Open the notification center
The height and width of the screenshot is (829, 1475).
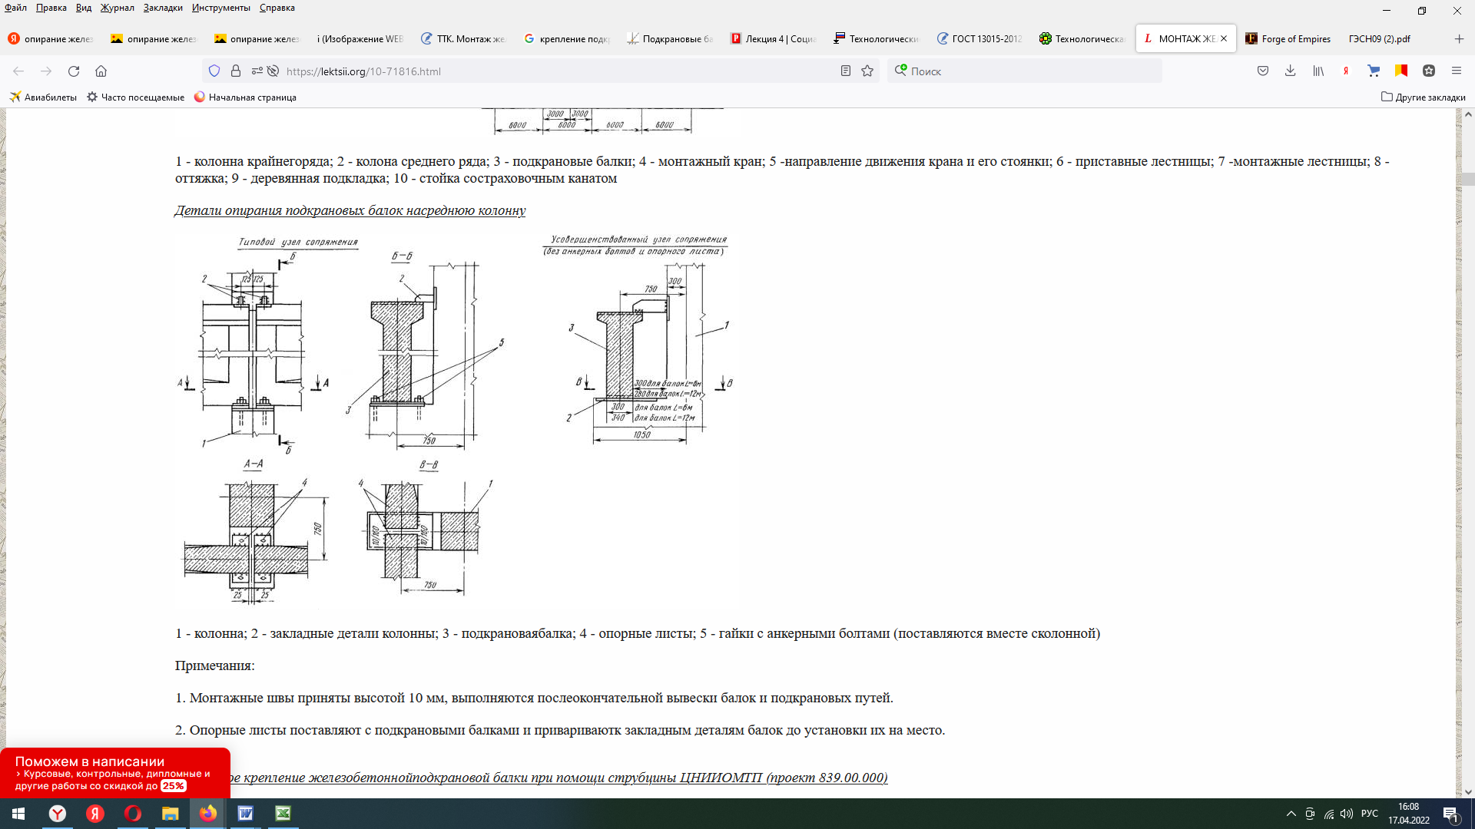tap(1451, 814)
